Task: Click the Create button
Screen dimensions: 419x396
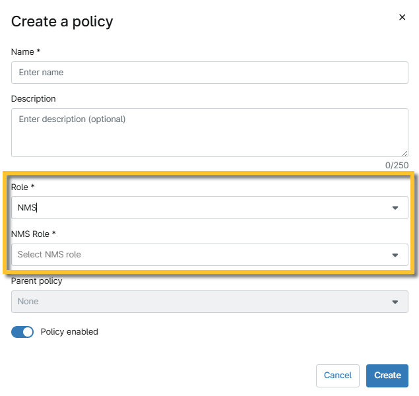Action: (x=387, y=376)
